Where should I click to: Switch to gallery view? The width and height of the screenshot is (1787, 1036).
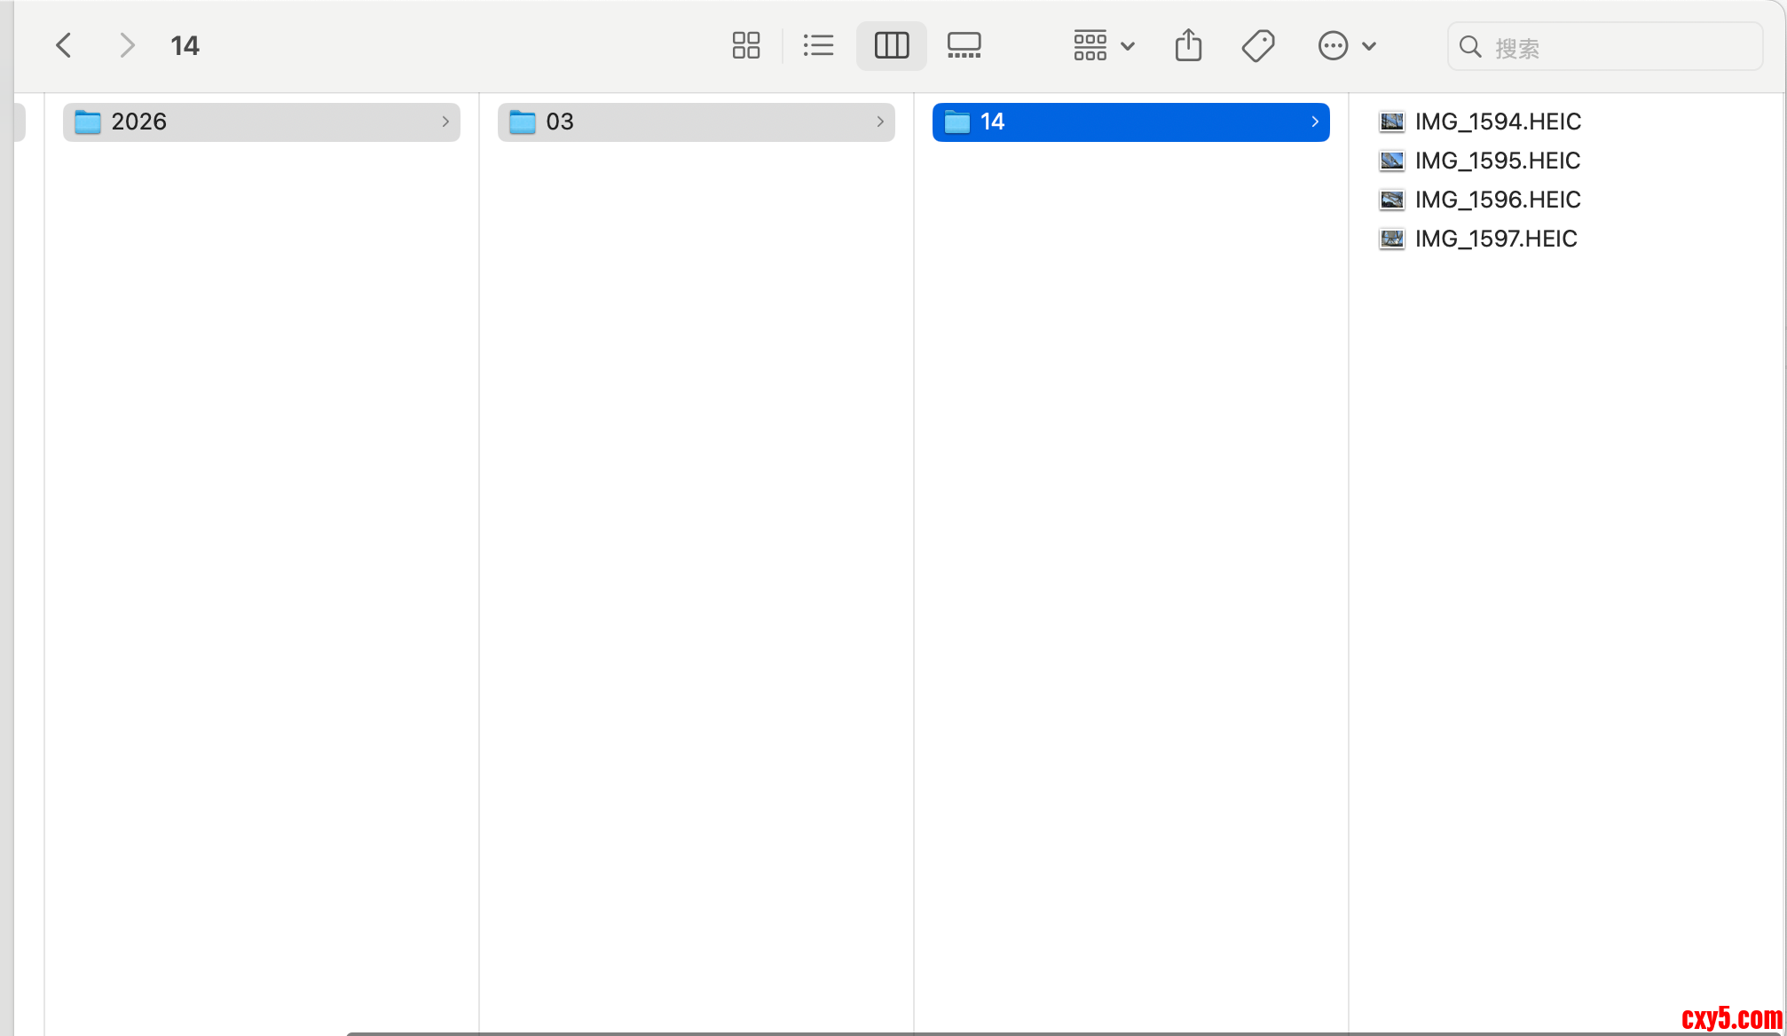[964, 46]
